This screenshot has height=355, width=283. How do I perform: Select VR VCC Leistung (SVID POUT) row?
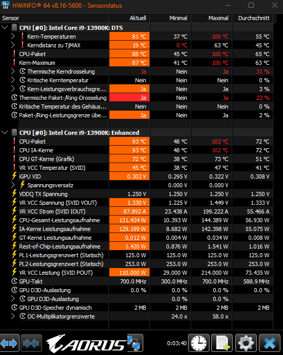point(142,273)
